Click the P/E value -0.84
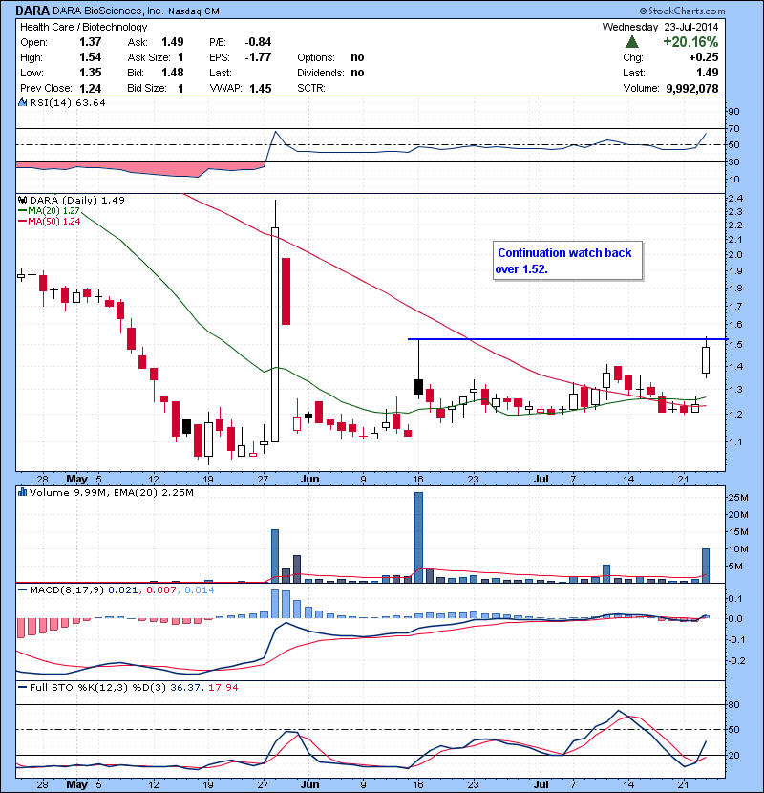The height and width of the screenshot is (793, 764). pyautogui.click(x=259, y=42)
